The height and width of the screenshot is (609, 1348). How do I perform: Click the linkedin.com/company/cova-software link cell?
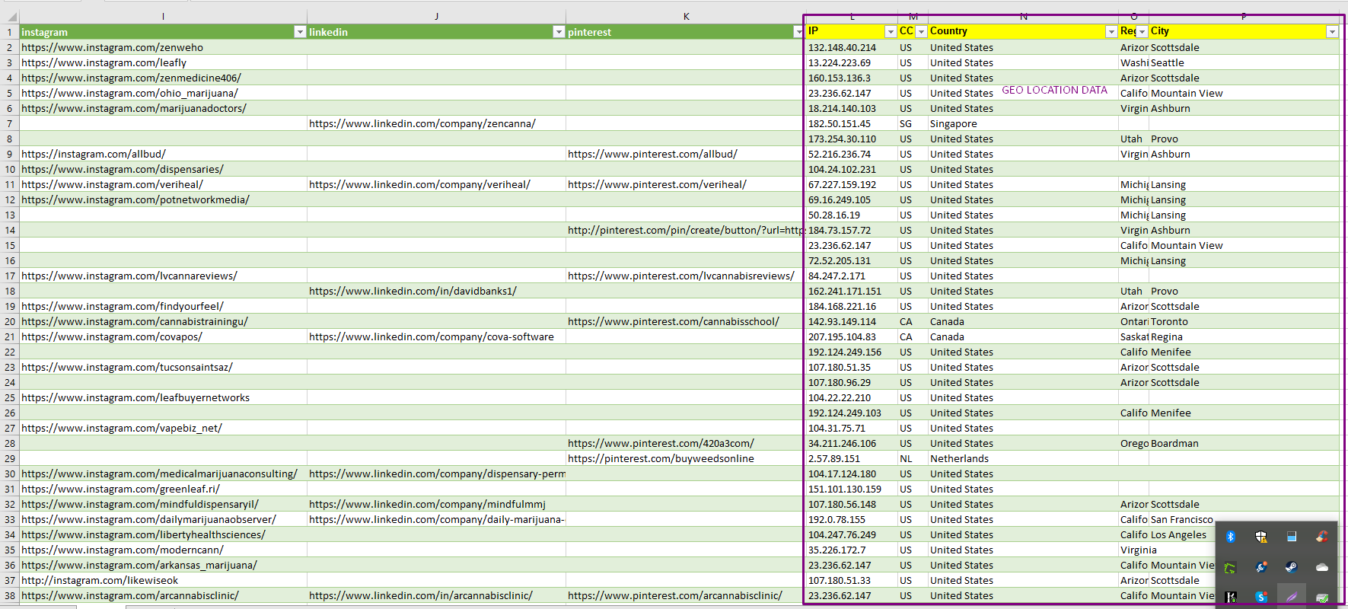[x=436, y=336]
